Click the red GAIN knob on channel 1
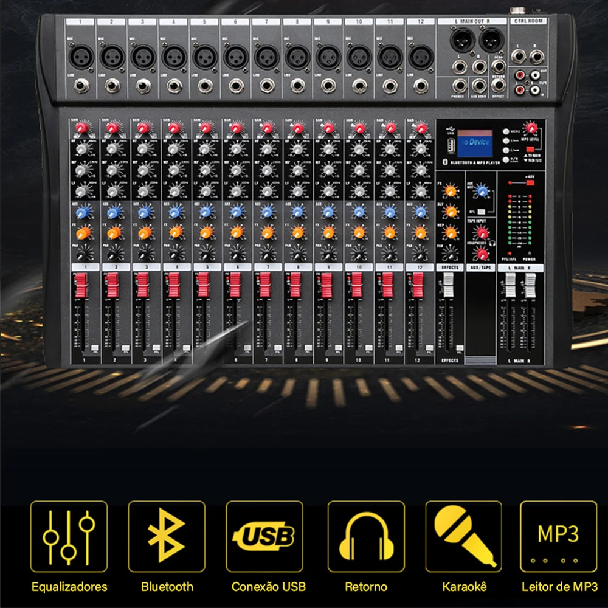Image resolution: width=608 pixels, height=608 pixels. tap(81, 127)
